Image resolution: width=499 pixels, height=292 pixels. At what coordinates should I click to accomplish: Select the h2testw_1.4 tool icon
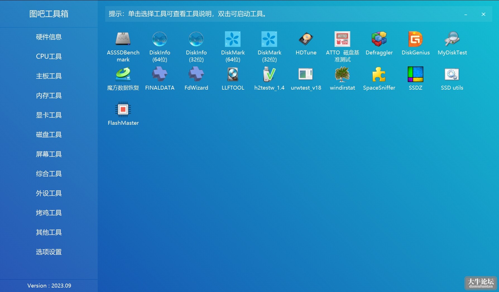click(269, 74)
